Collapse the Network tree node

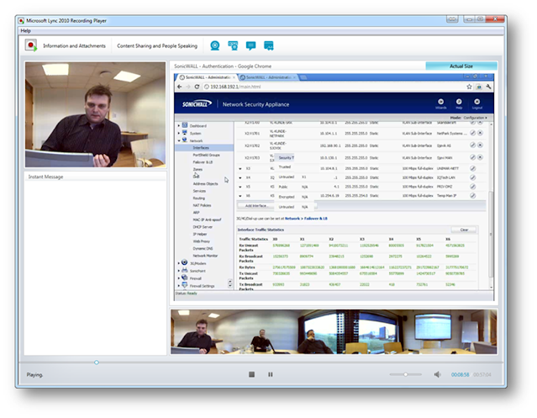coord(179,140)
